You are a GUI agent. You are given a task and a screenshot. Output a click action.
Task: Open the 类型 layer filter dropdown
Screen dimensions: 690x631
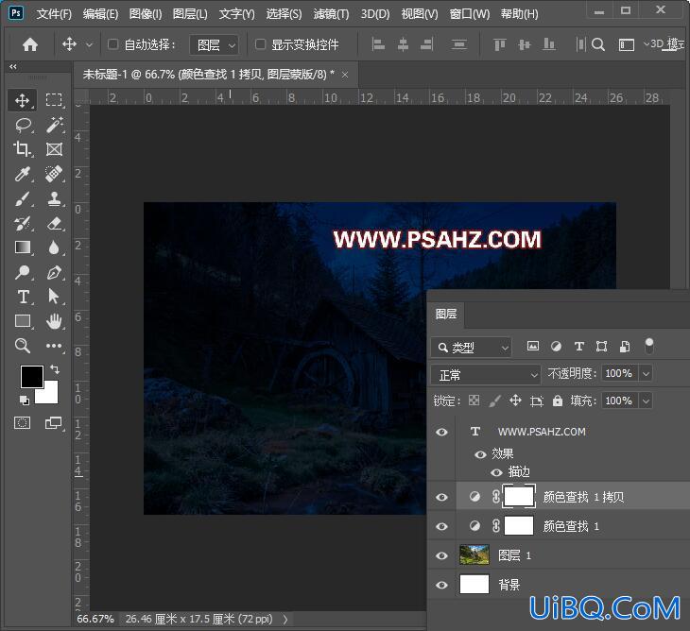click(x=472, y=348)
